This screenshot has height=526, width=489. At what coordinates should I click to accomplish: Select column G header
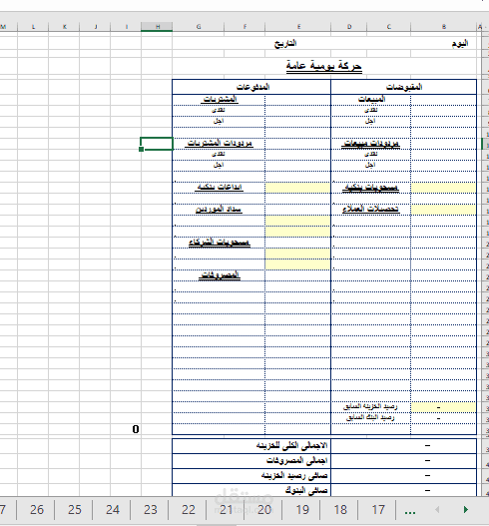(199, 27)
